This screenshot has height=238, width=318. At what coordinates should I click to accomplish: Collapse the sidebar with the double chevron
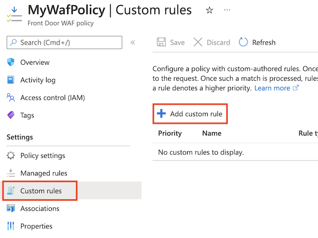(132, 42)
